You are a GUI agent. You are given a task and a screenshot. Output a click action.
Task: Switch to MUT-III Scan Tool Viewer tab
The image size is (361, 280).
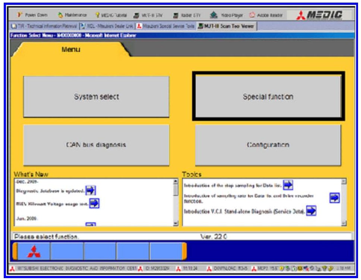click(227, 26)
